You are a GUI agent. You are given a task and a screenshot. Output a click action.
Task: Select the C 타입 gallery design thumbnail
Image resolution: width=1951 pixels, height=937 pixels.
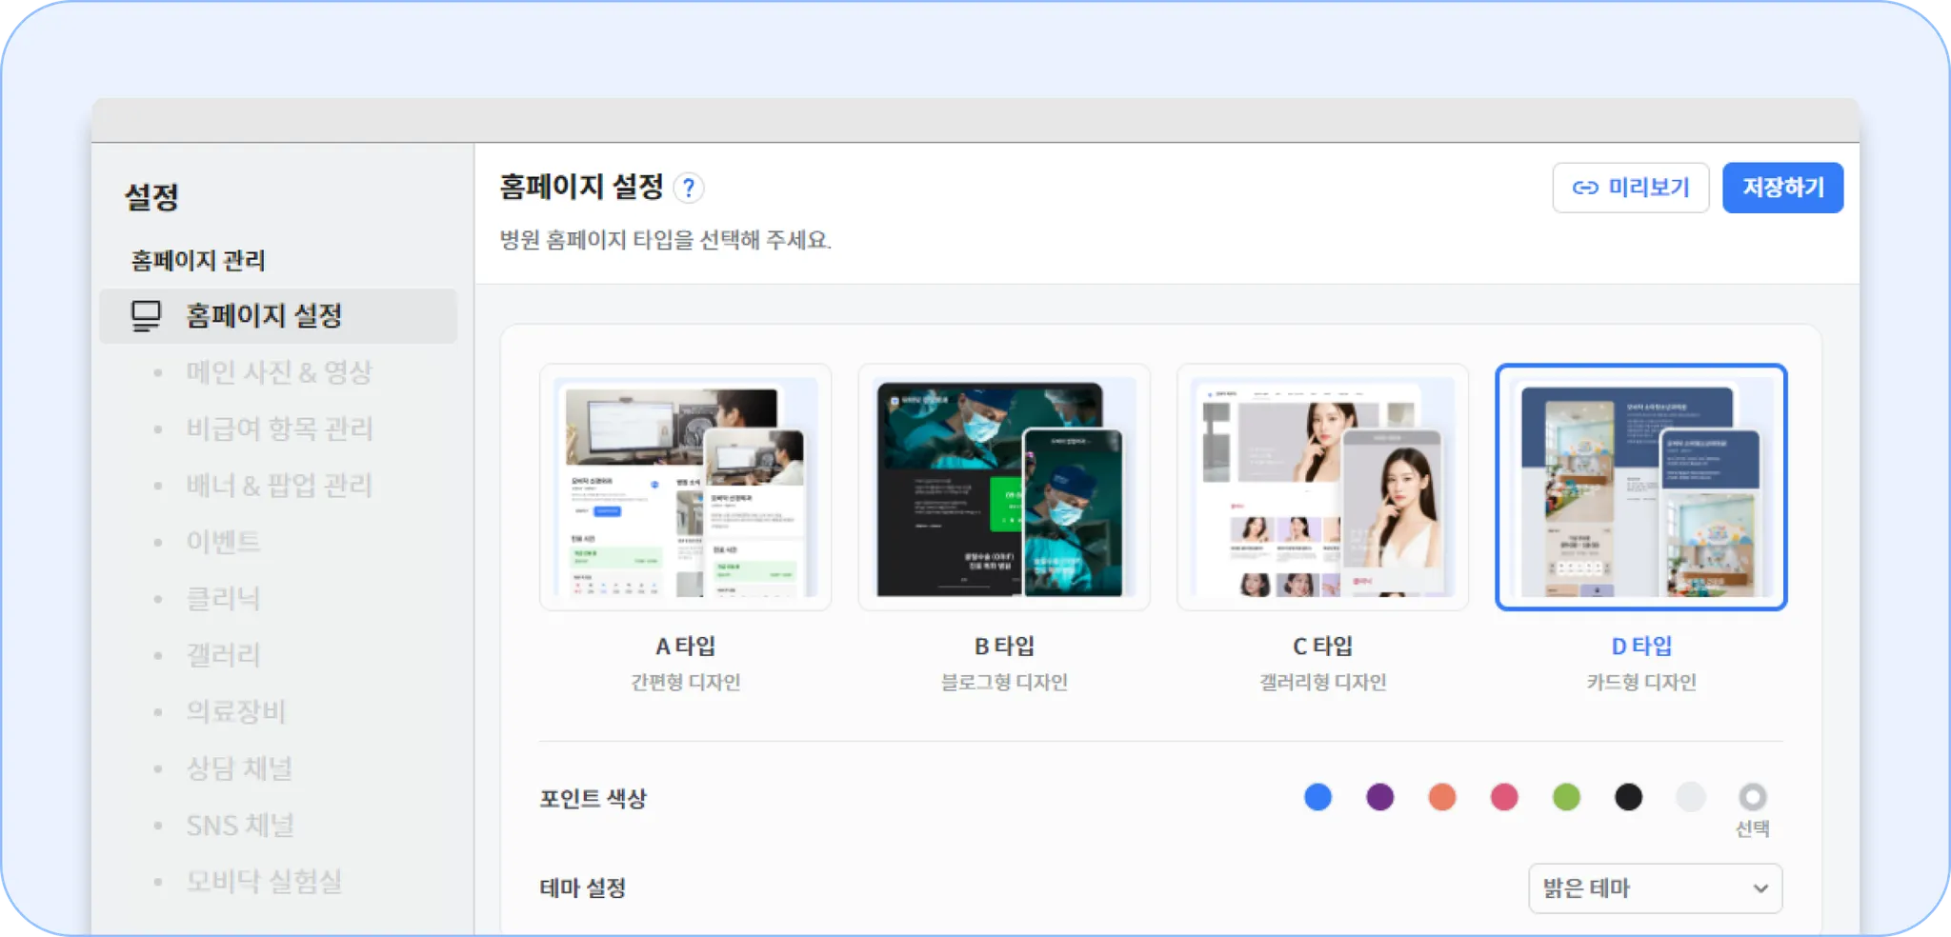tap(1322, 487)
